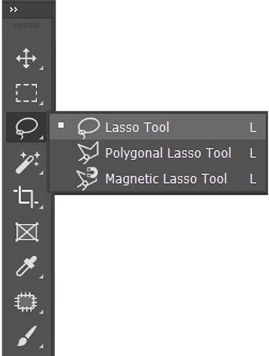This screenshot has height=356, width=269.
Task: Choose Lasso Tool from the flyout menu
Action: pyautogui.click(x=157, y=127)
